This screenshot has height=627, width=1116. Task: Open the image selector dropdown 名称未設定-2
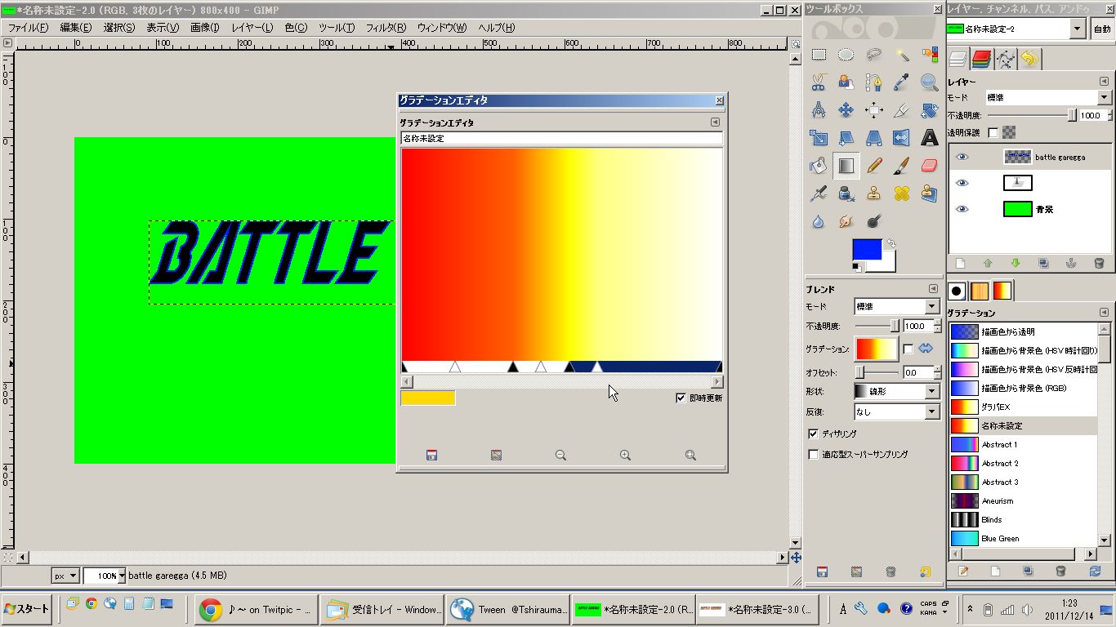[1016, 29]
